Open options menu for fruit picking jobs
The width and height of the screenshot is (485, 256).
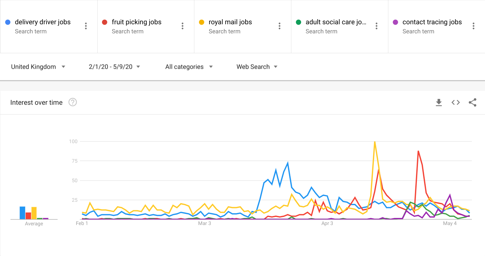[183, 26]
